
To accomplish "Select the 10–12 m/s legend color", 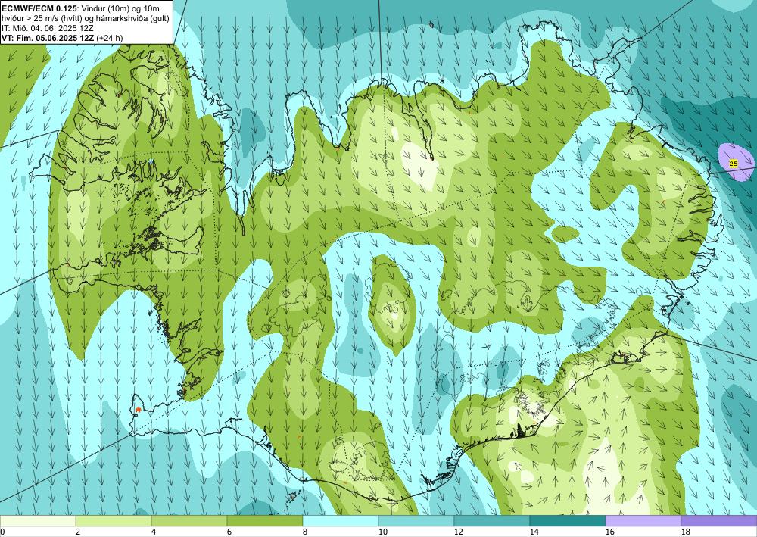I will (416, 520).
